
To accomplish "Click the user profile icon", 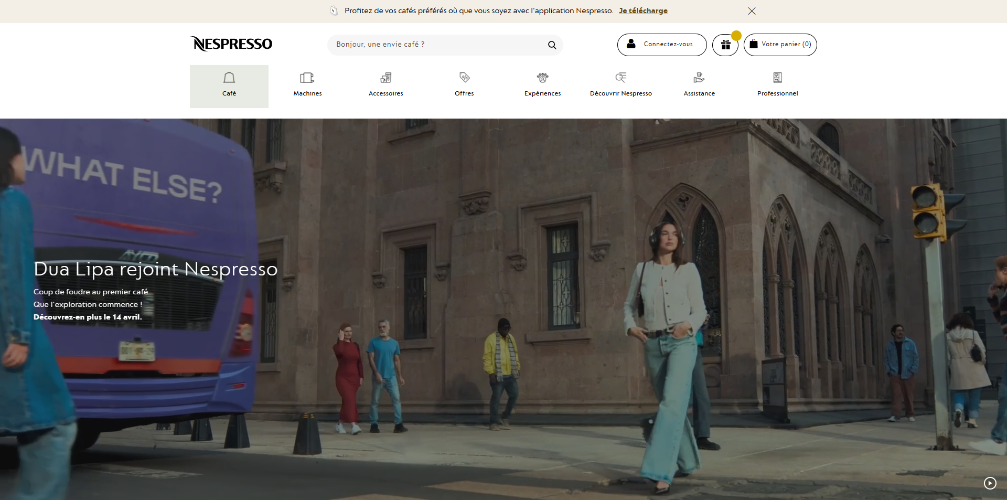I will pos(631,44).
